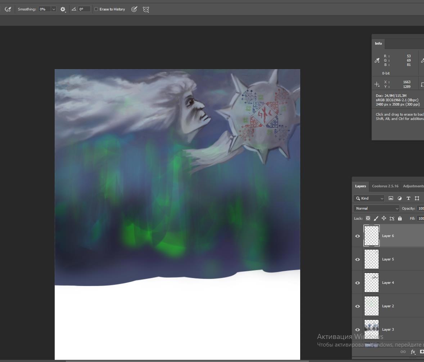Open the butterfly symmetry paint options
This screenshot has height=362, width=424.
pyautogui.click(x=146, y=9)
